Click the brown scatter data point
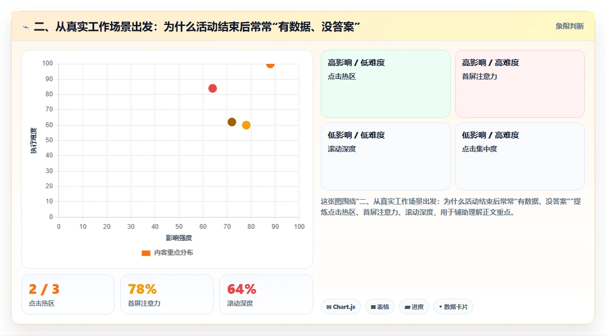606x336 pixels. point(232,122)
